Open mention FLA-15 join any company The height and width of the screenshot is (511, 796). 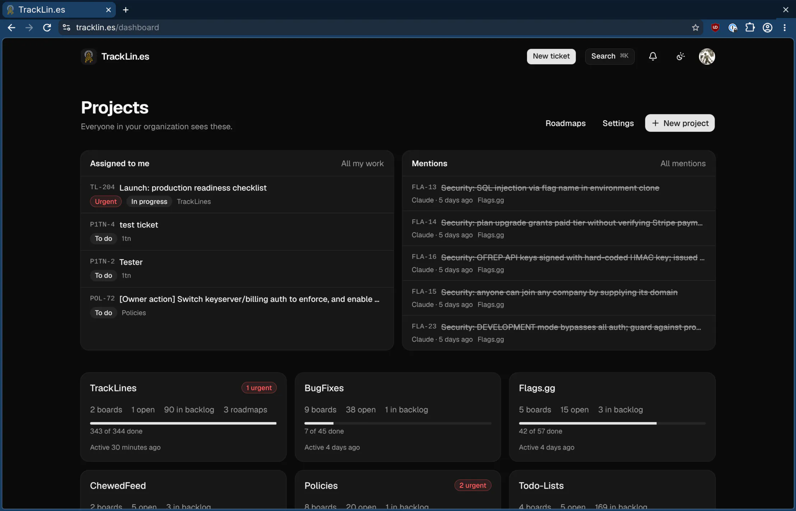tap(559, 297)
